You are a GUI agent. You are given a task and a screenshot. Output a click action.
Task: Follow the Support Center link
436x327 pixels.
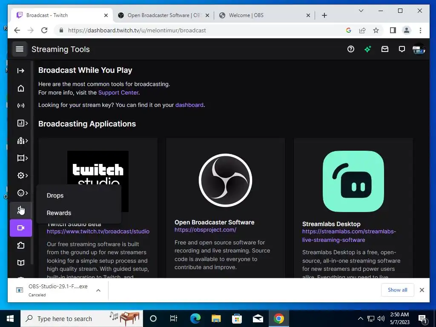[118, 92]
